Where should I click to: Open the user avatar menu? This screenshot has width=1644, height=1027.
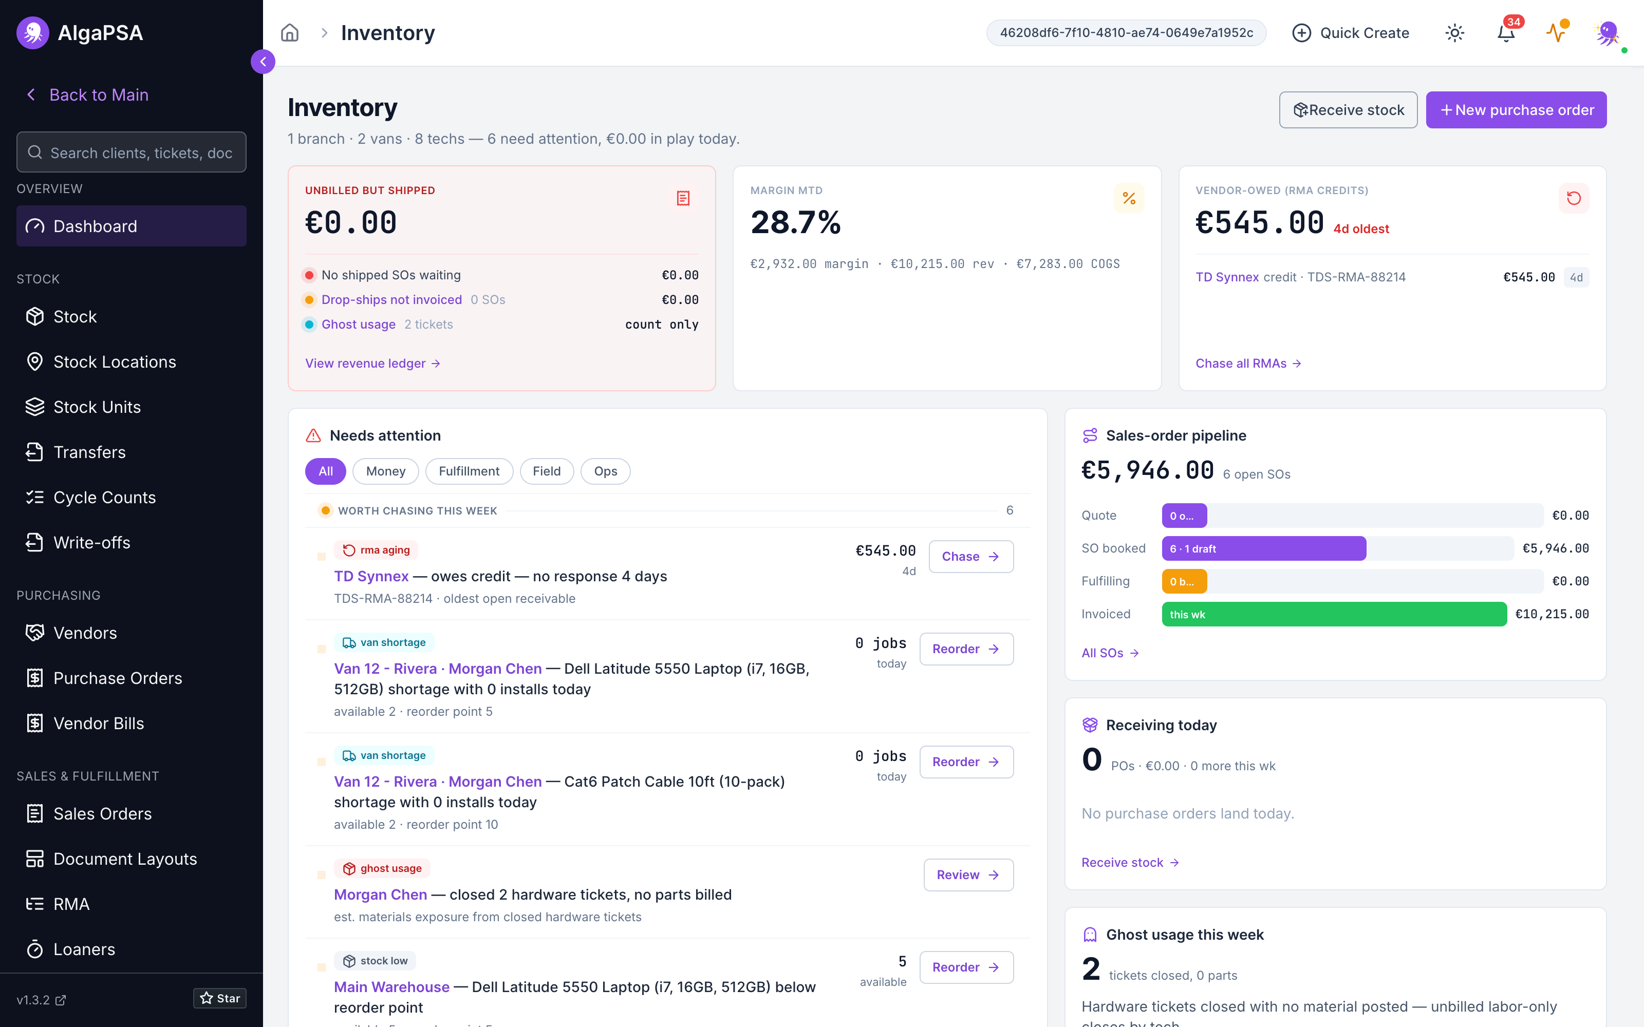click(x=1609, y=32)
